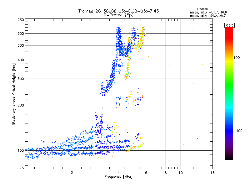Viewport: 250px width, 188px height.
Task: Click the y-axis tick label '600'
Action: pos(21,34)
